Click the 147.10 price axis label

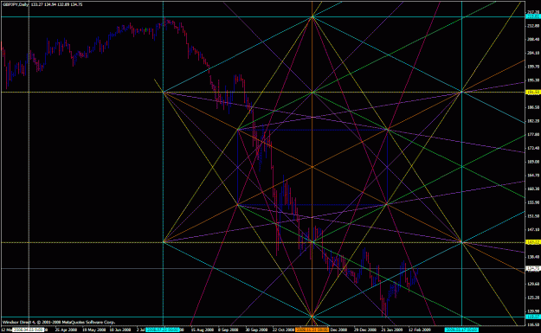[x=533, y=229]
